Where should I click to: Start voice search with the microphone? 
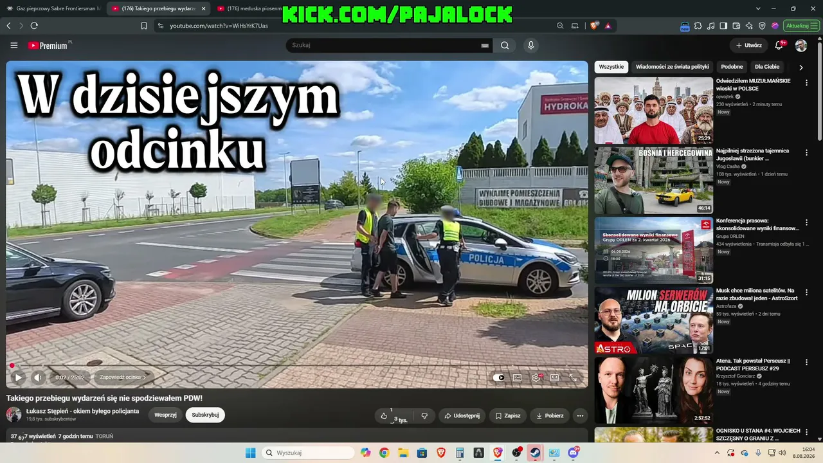coord(530,46)
